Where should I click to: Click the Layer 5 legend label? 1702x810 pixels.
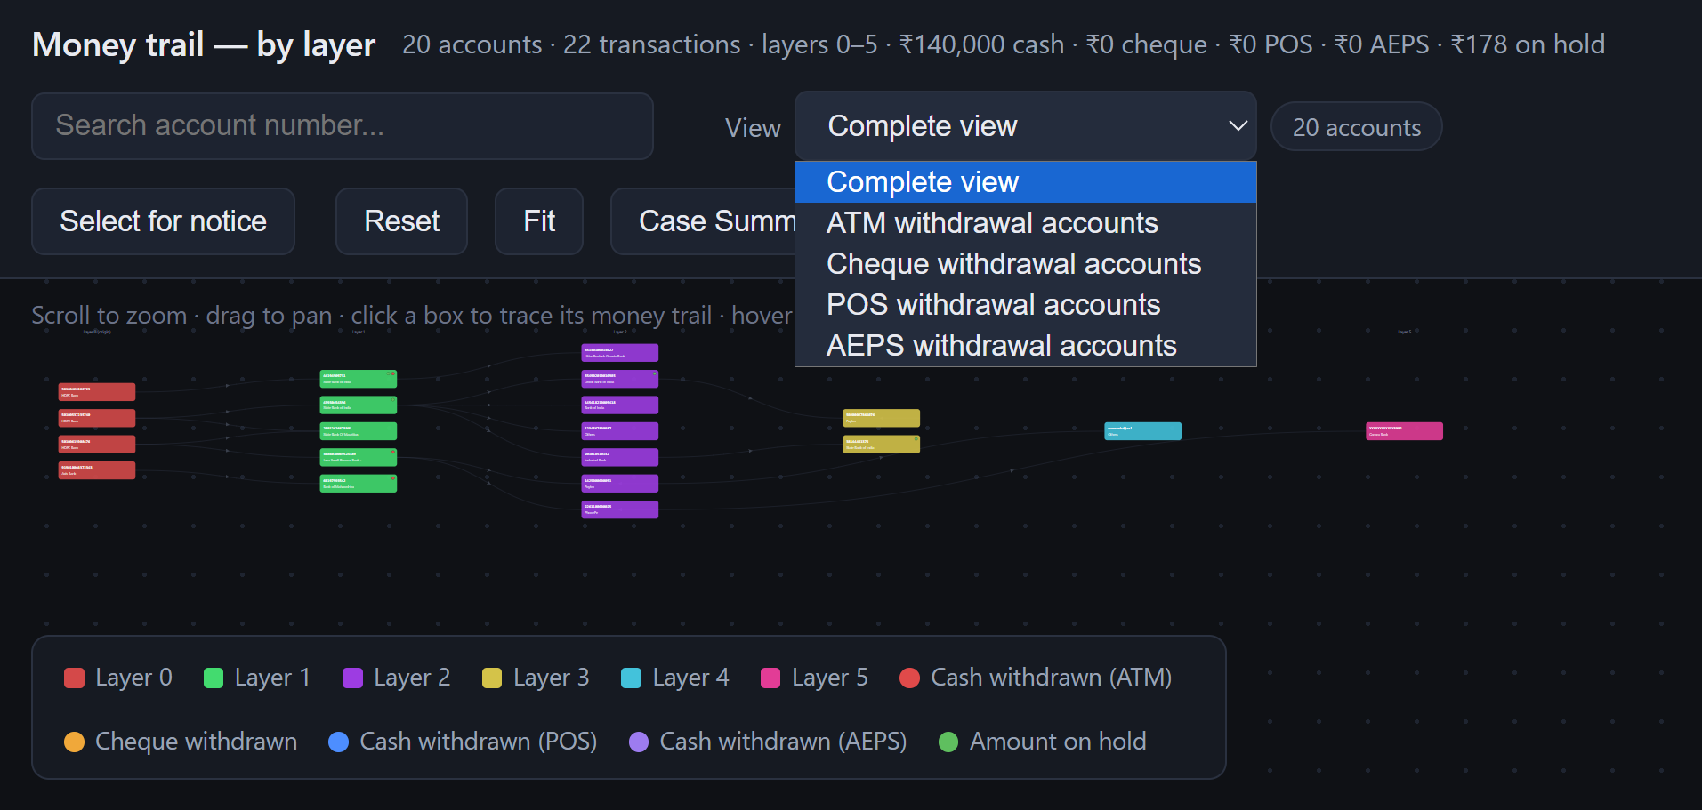pos(830,678)
